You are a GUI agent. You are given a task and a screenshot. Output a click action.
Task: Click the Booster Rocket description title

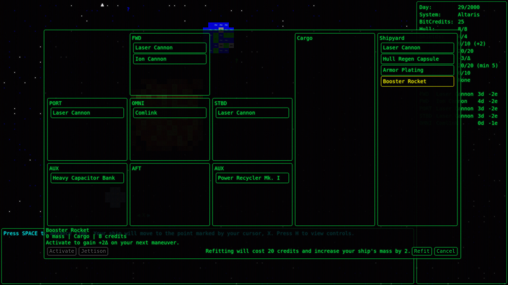click(x=67, y=230)
